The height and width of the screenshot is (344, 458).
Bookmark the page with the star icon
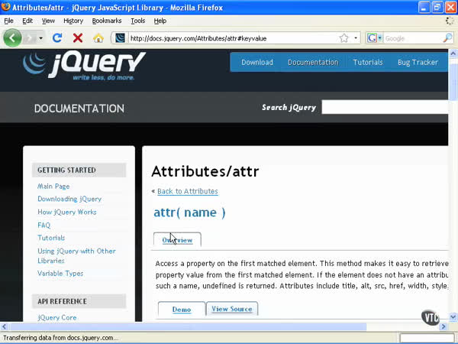(344, 37)
